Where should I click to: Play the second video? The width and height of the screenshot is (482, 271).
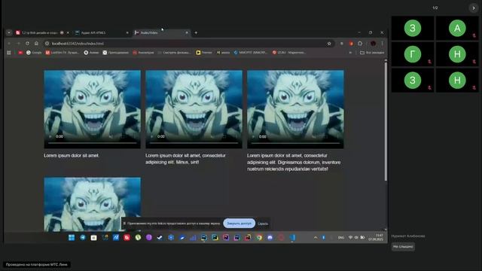151,136
